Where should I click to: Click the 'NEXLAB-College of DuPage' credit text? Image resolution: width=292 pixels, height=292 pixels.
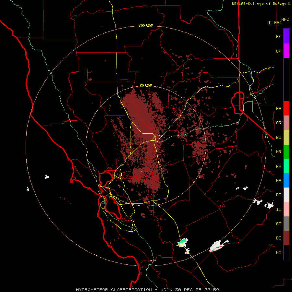tap(260, 4)
